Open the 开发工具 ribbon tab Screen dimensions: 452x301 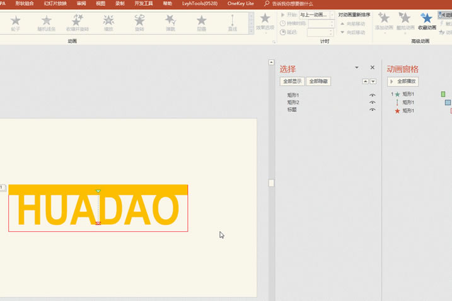click(x=144, y=3)
